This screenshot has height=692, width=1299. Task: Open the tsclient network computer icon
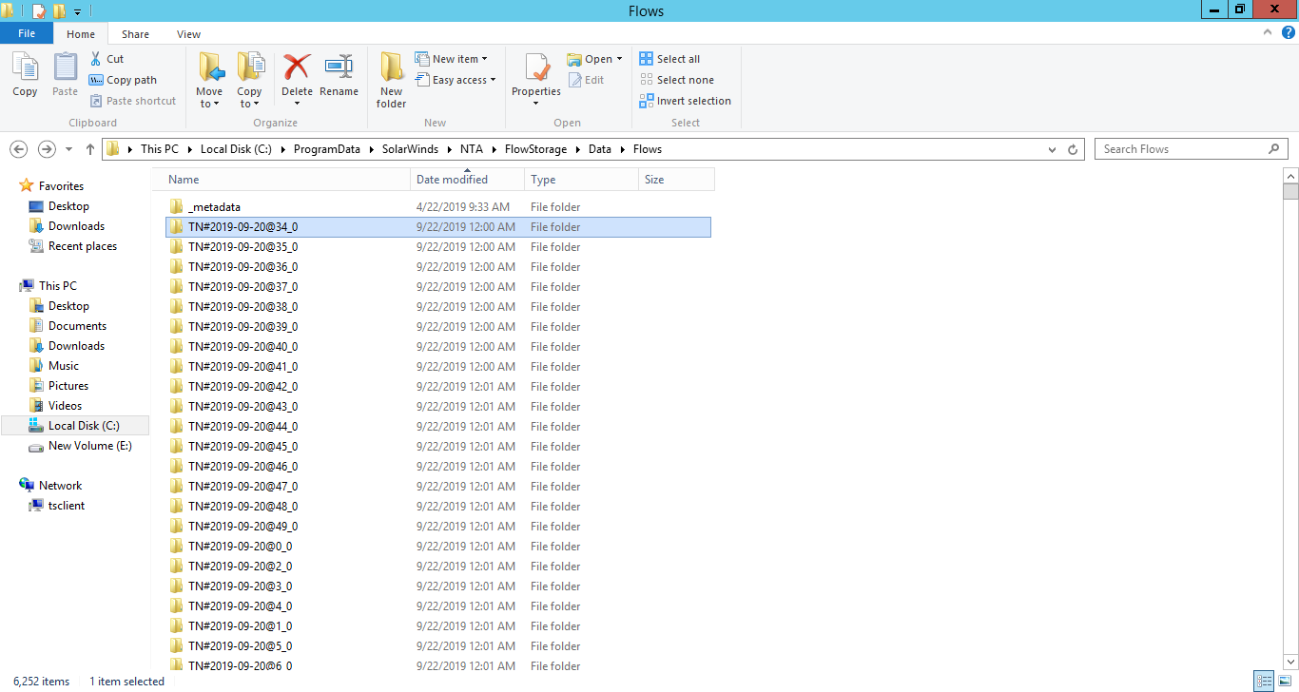(x=36, y=506)
